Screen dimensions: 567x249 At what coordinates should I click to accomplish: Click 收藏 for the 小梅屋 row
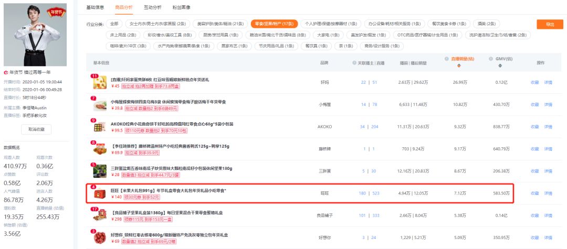point(534,105)
